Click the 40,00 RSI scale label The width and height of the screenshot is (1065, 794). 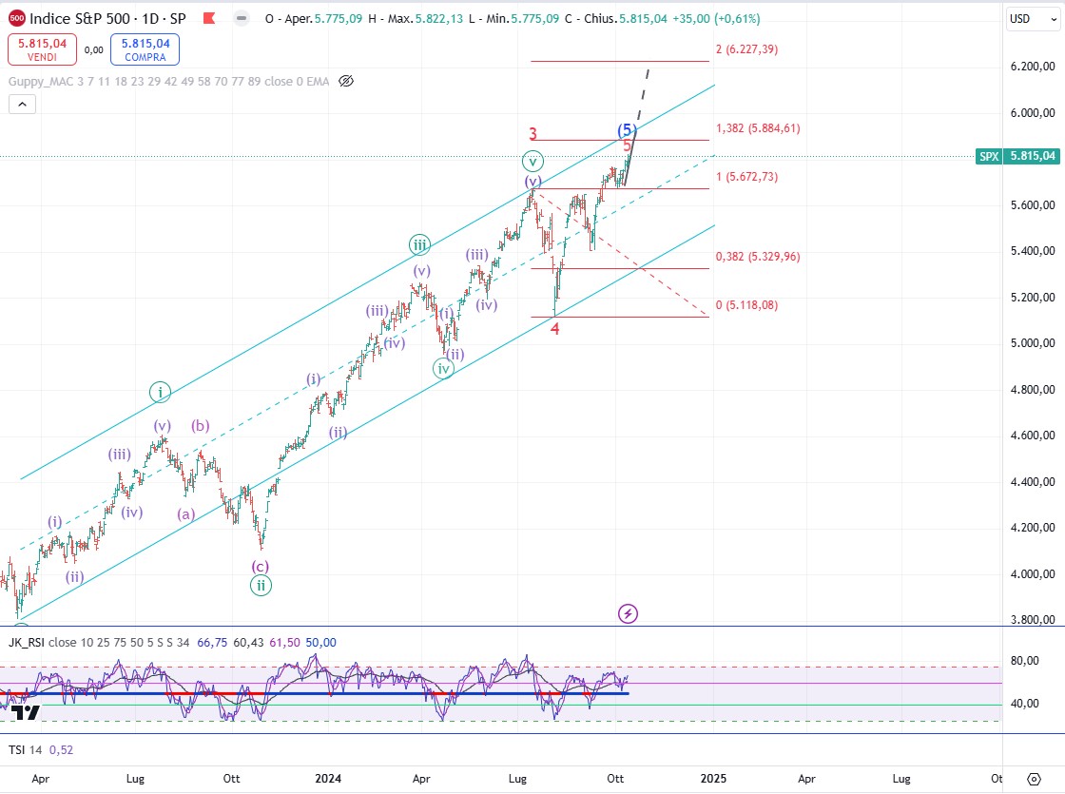coord(1025,704)
